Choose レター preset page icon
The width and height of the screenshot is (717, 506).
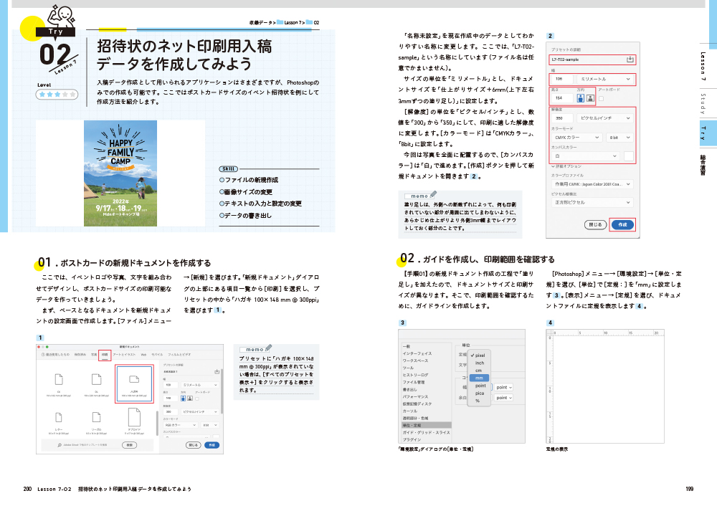(59, 417)
